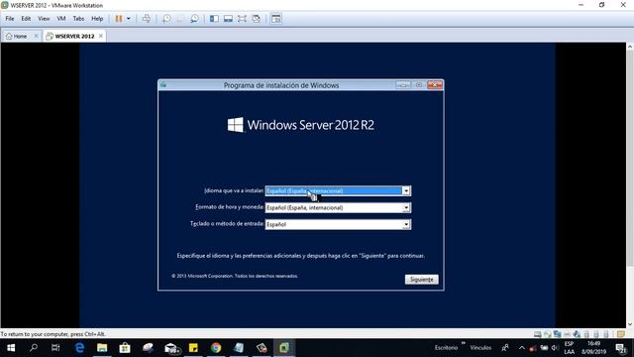Enter full screen mode icon
Screen dimensions: 634x357
(242, 19)
